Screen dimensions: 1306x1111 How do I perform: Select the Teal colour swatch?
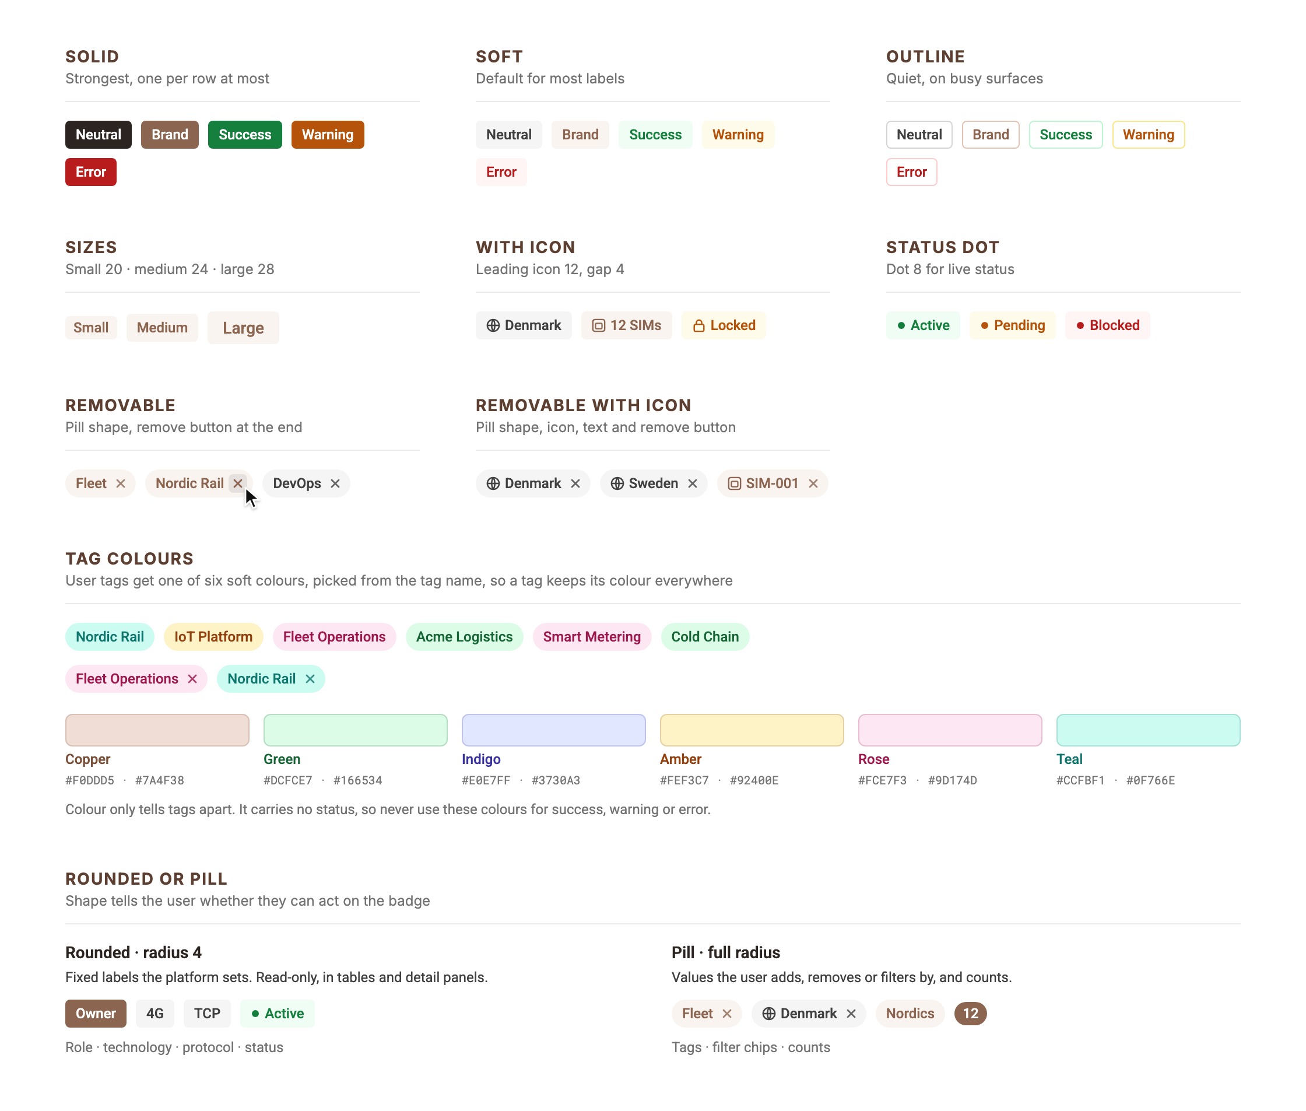coord(1148,730)
